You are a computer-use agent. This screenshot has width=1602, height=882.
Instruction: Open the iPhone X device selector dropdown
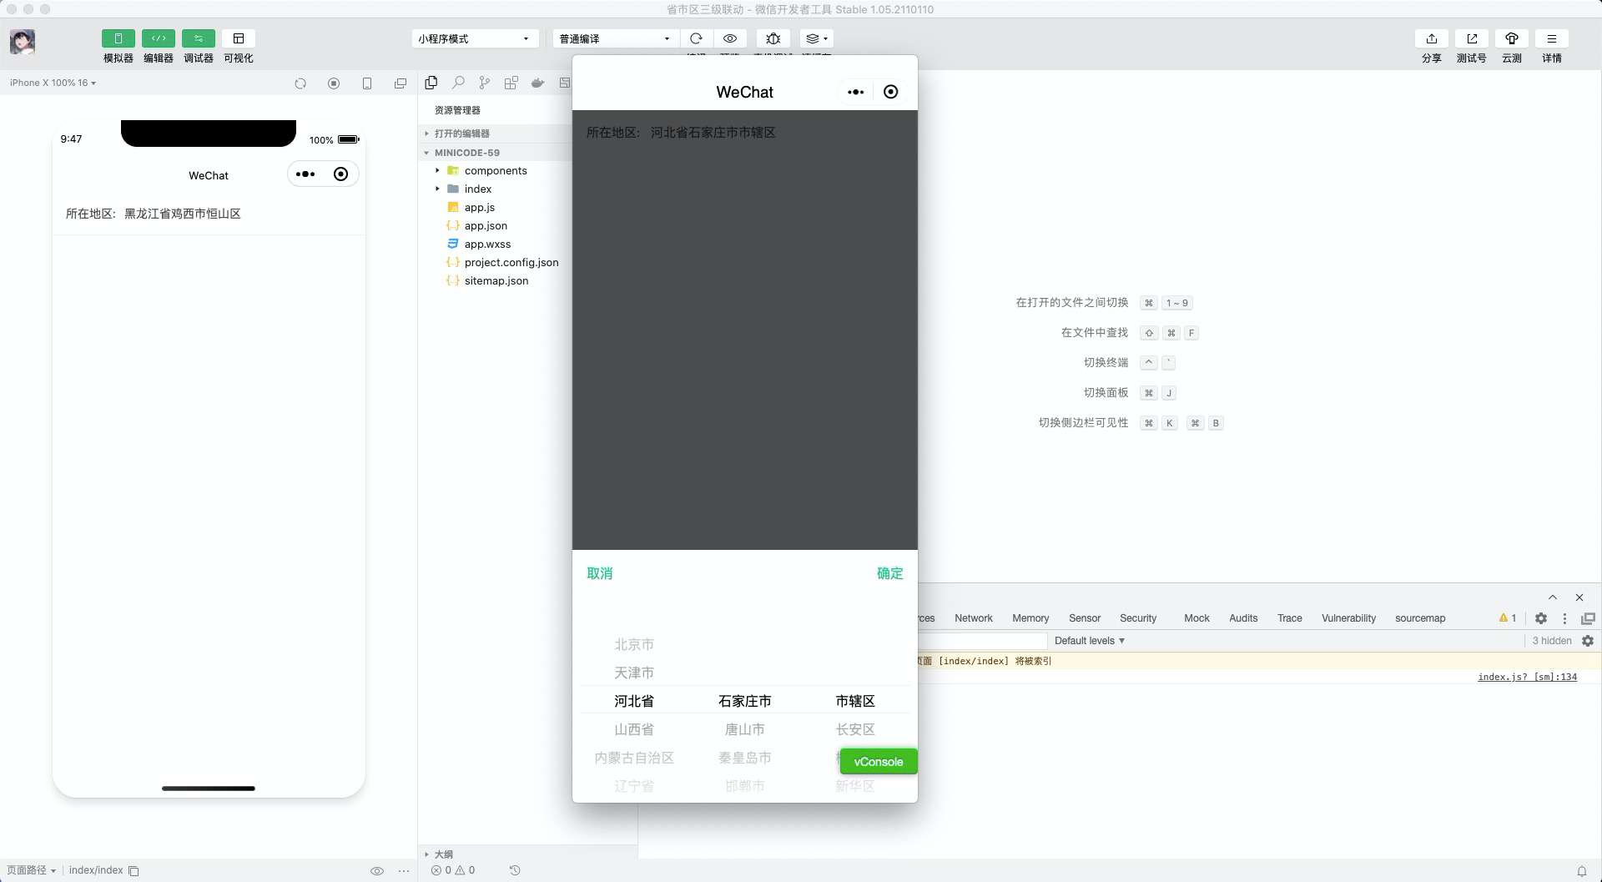point(53,83)
